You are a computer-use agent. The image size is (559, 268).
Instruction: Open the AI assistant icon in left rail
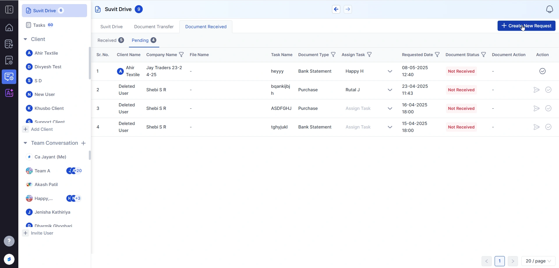tap(9, 93)
